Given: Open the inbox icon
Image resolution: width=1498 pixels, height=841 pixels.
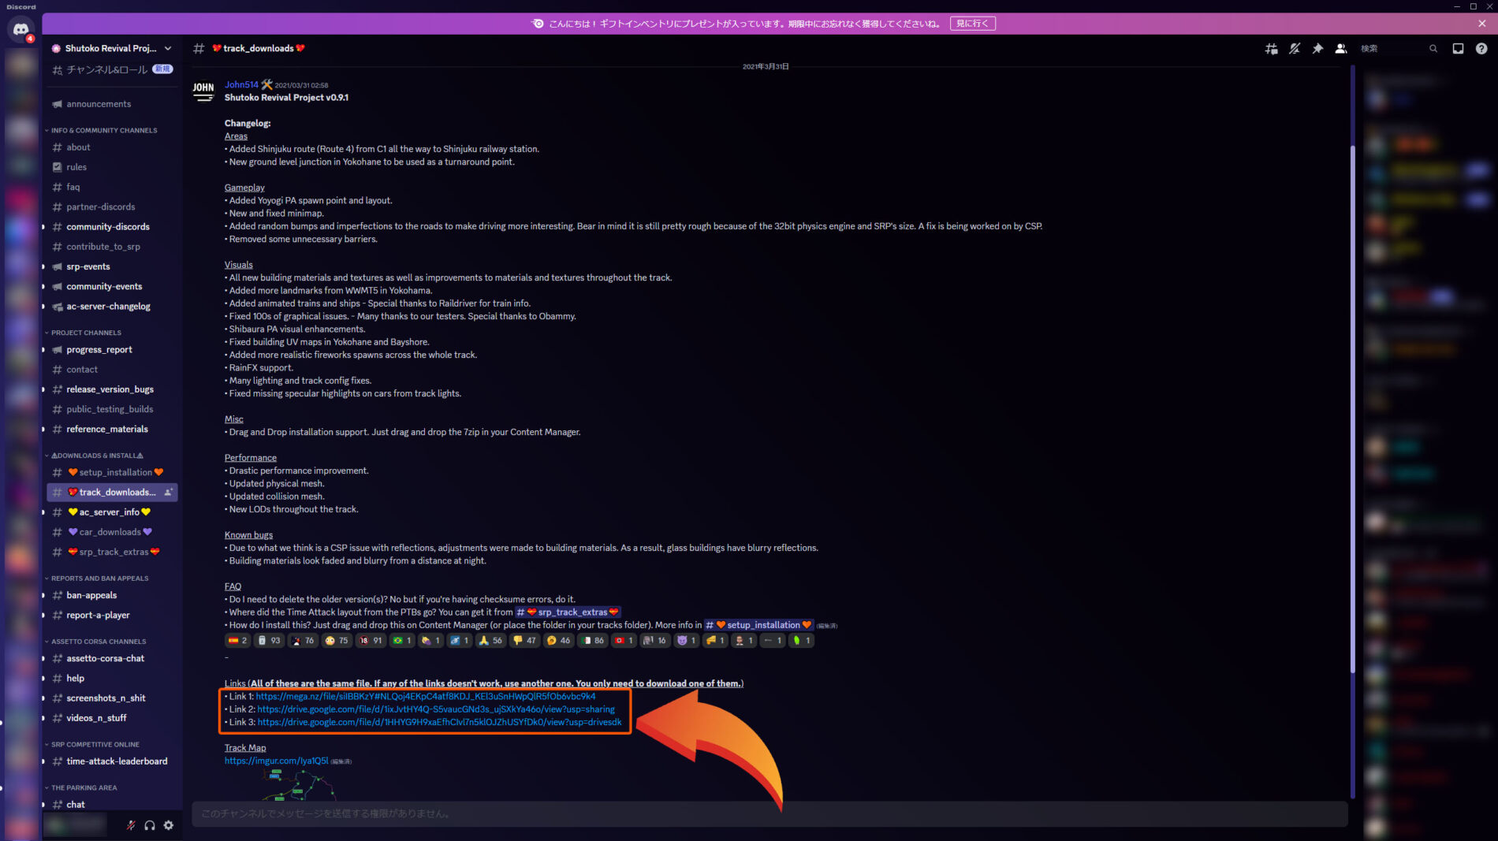Looking at the screenshot, I should coord(1458,49).
